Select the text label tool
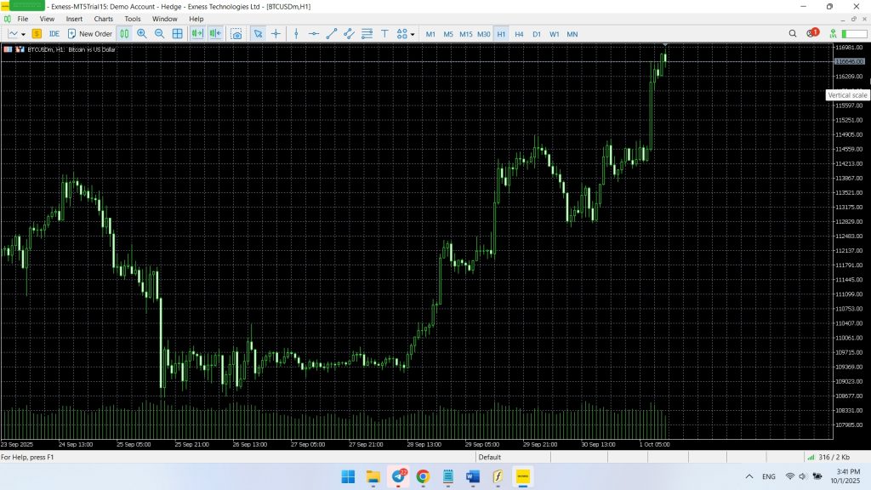The width and height of the screenshot is (871, 490). 384,34
